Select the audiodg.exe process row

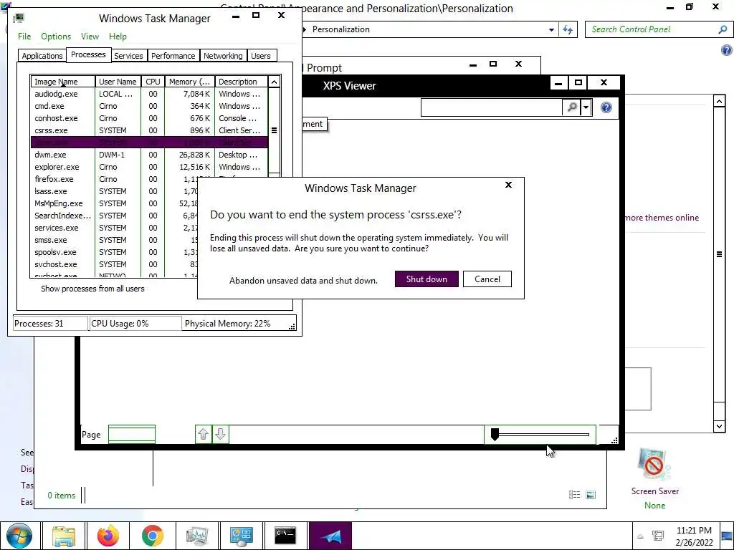[x=149, y=94]
